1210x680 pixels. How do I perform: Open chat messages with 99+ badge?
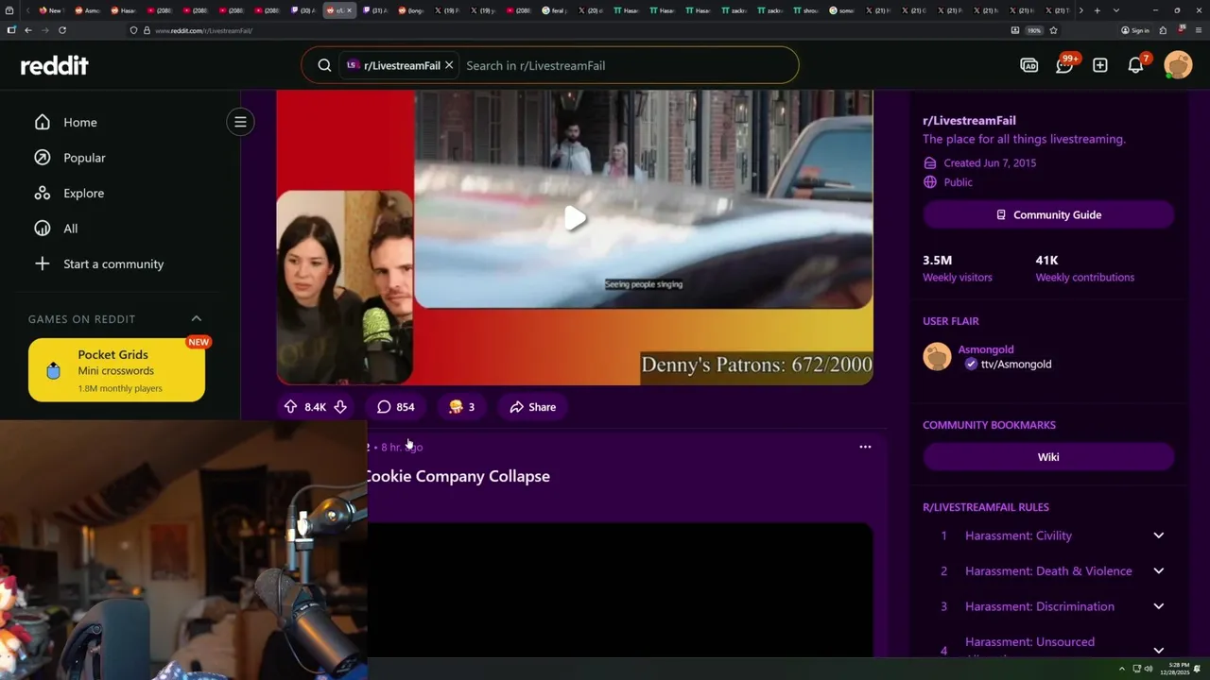(1064, 64)
